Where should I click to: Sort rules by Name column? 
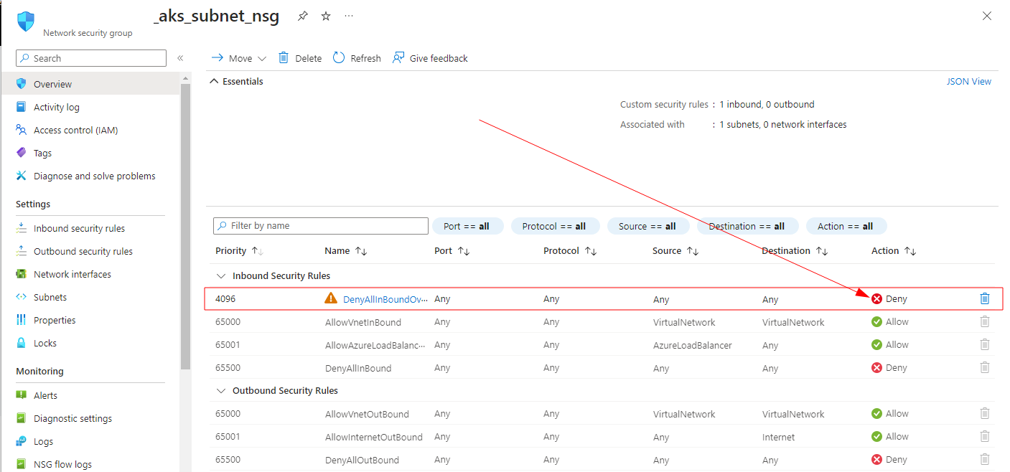click(x=346, y=251)
